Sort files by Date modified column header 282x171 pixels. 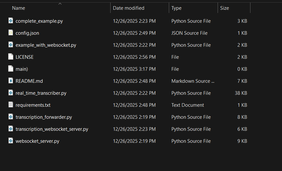point(128,8)
